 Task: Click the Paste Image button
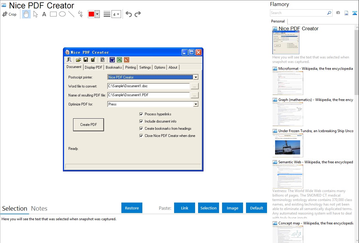[232, 208]
